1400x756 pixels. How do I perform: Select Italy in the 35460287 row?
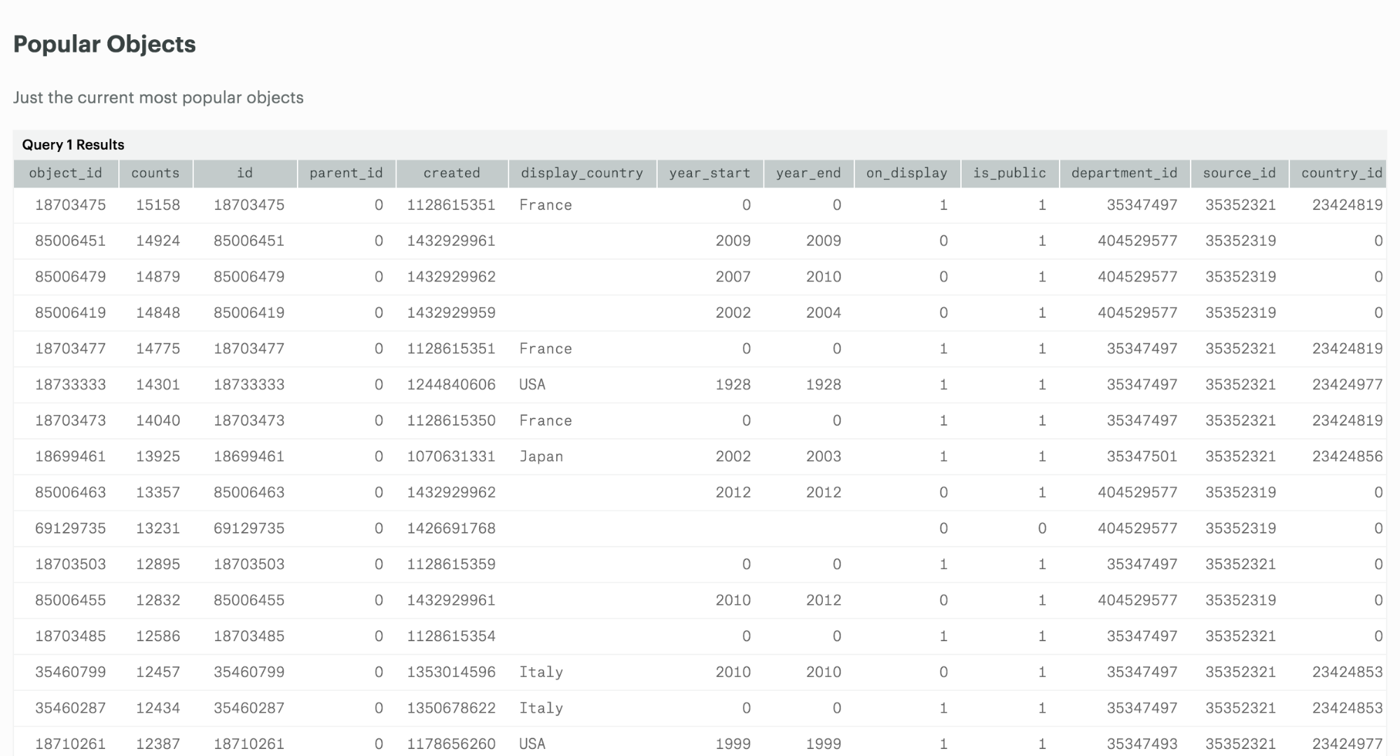541,708
